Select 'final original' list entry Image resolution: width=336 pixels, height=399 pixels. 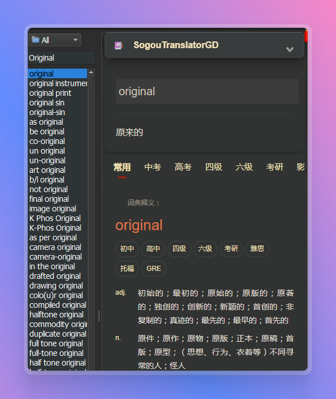click(x=57, y=199)
